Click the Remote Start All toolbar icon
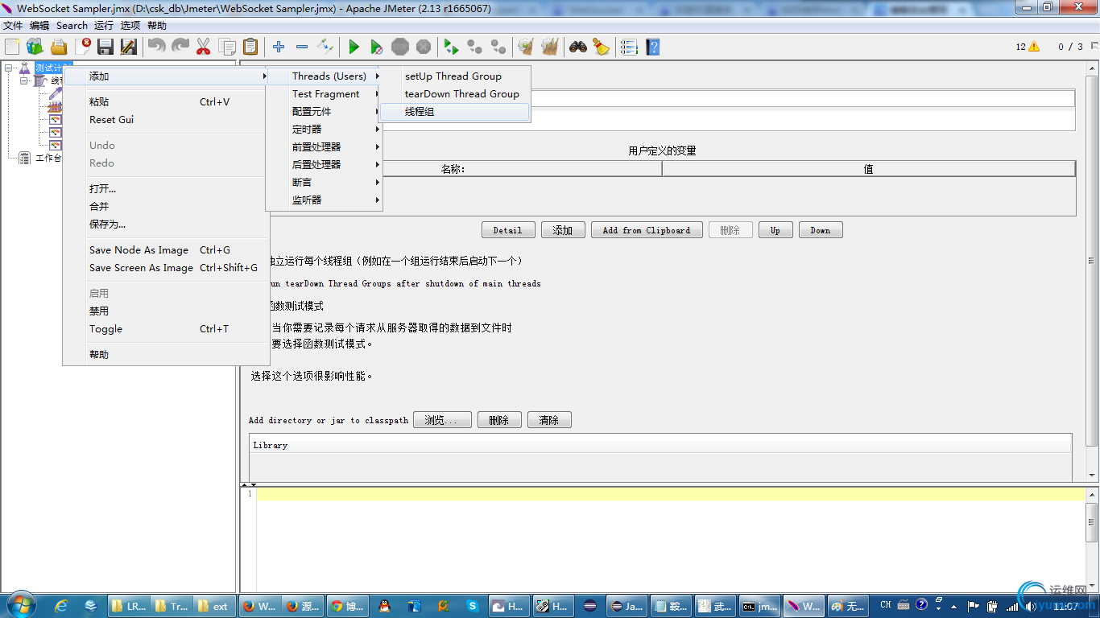Viewport: 1100px width, 618px height. point(451,47)
